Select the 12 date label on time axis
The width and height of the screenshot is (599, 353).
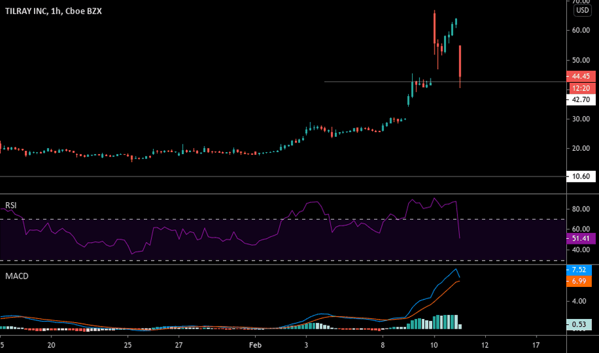tap(485, 345)
